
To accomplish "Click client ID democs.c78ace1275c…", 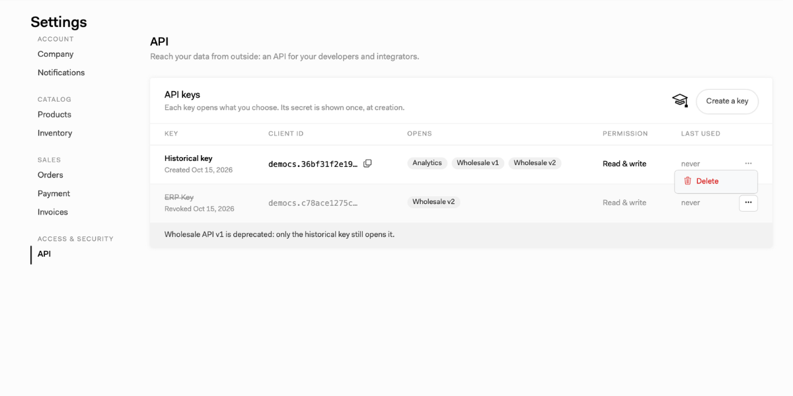I will (313, 203).
